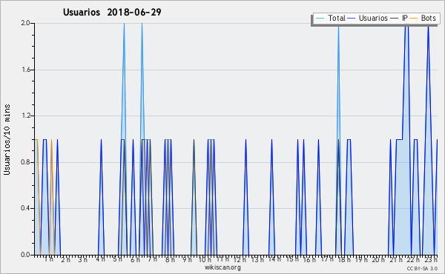Click the y-axis label 'Usuarios/10 mins'
Image resolution: width=445 pixels, height=274 pixels.
click(7, 139)
